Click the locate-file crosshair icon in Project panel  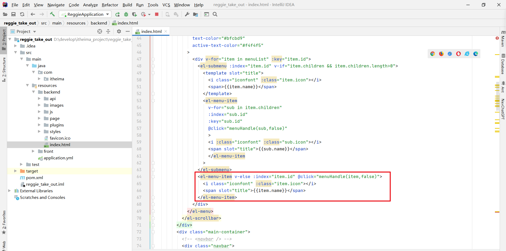(100, 31)
